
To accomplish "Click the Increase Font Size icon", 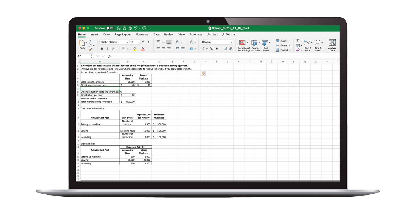I will click(x=144, y=42).
